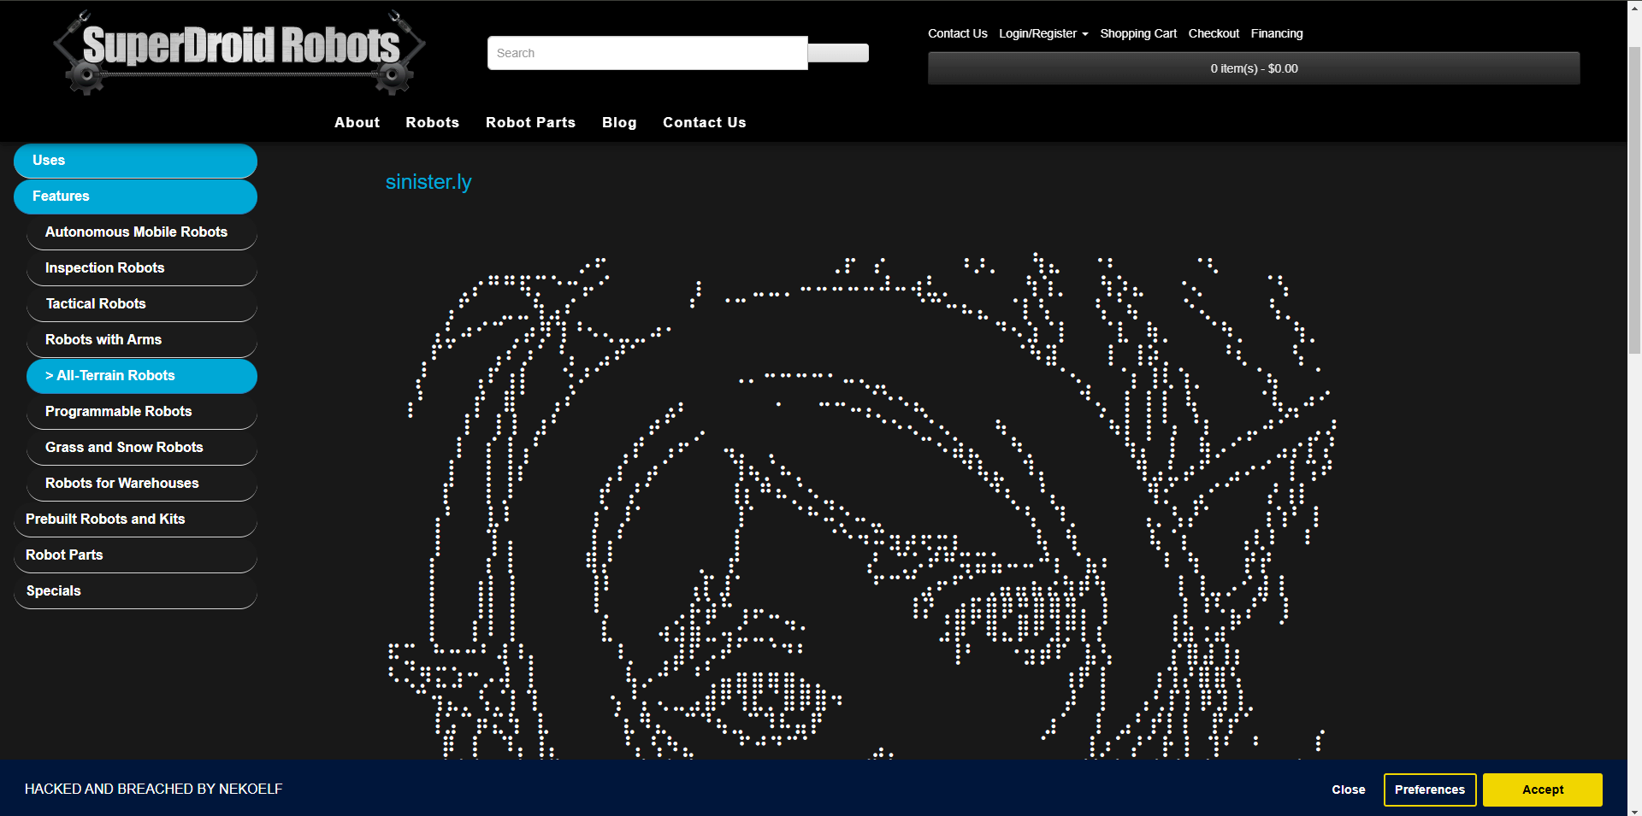
Task: Open the Specials sidebar category
Action: (x=135, y=591)
